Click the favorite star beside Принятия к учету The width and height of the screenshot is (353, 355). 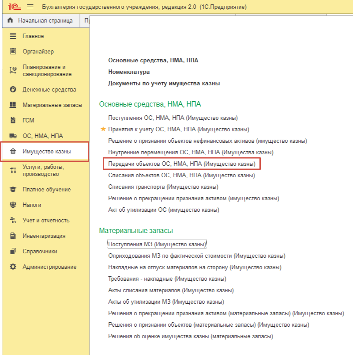103,129
